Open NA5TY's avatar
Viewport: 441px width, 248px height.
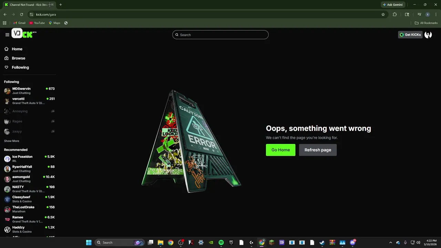[x=7, y=189]
